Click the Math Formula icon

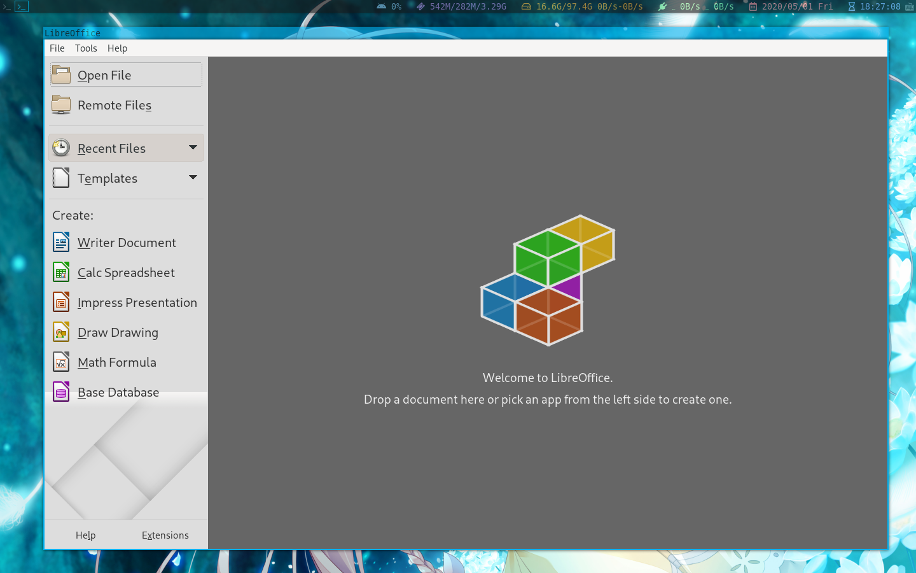[61, 362]
